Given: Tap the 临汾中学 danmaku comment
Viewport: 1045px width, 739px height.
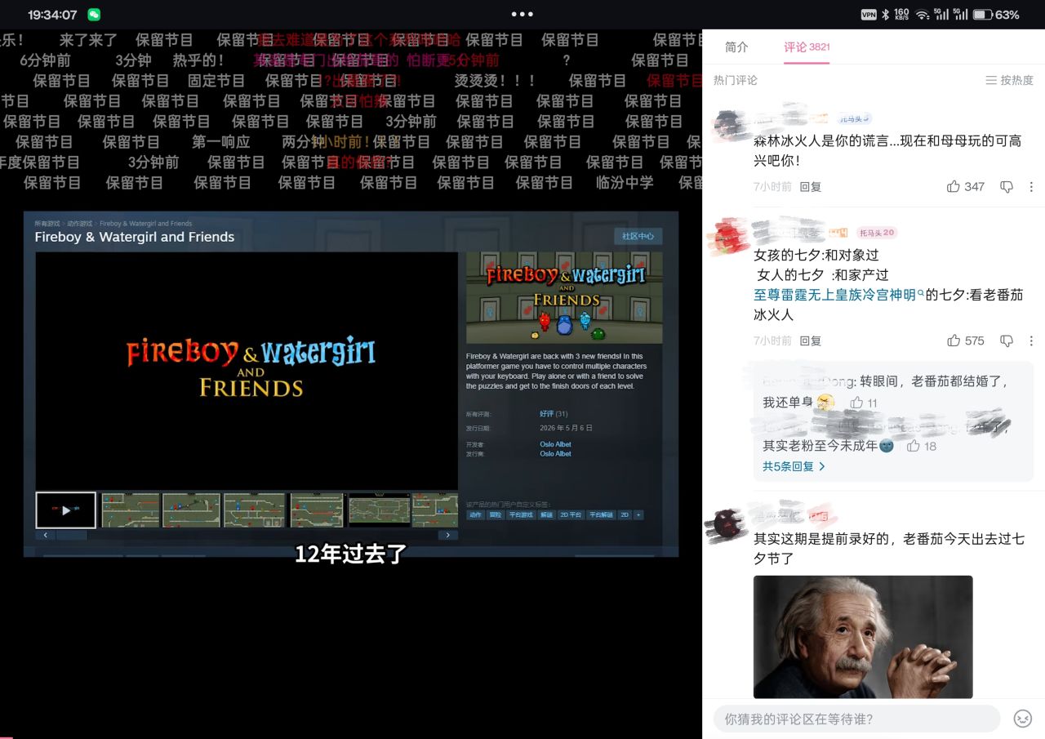Looking at the screenshot, I should (x=625, y=183).
